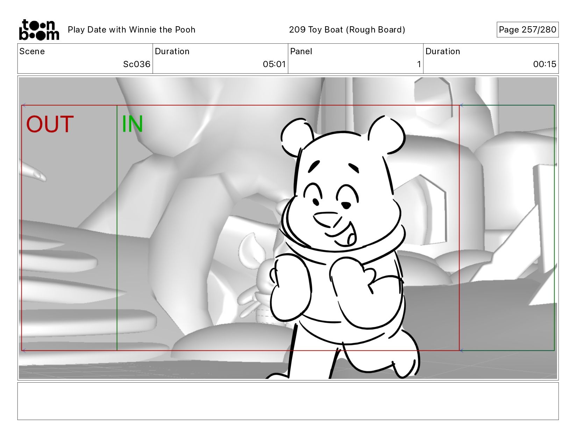Viewport: 577px width, 446px height.
Task: Click the empty notes box below panel
Action: pyautogui.click(x=288, y=401)
